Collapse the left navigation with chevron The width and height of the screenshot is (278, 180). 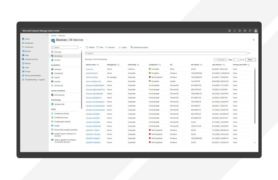click(47, 35)
